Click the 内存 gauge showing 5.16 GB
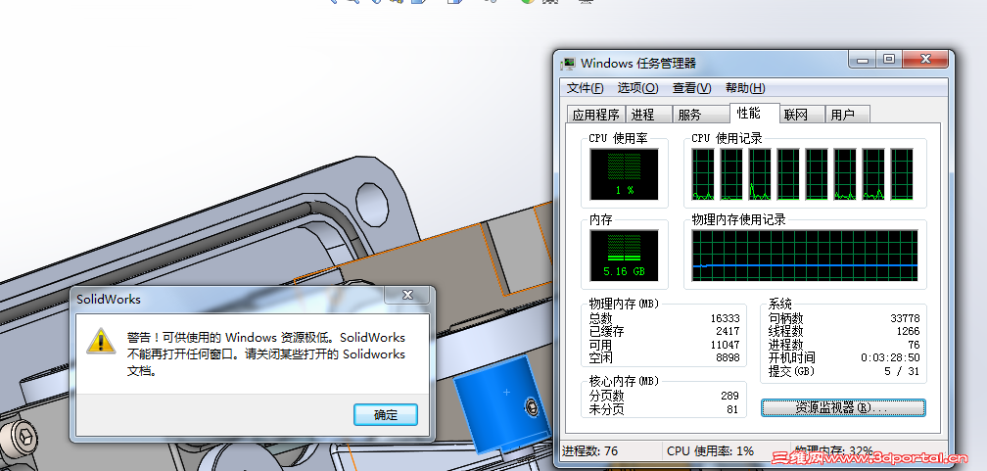The width and height of the screenshot is (987, 471). coord(624,255)
